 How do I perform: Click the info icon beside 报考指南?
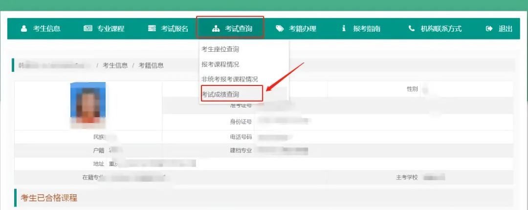344,29
